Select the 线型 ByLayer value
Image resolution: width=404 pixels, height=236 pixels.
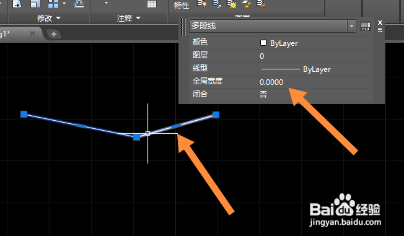click(315, 69)
